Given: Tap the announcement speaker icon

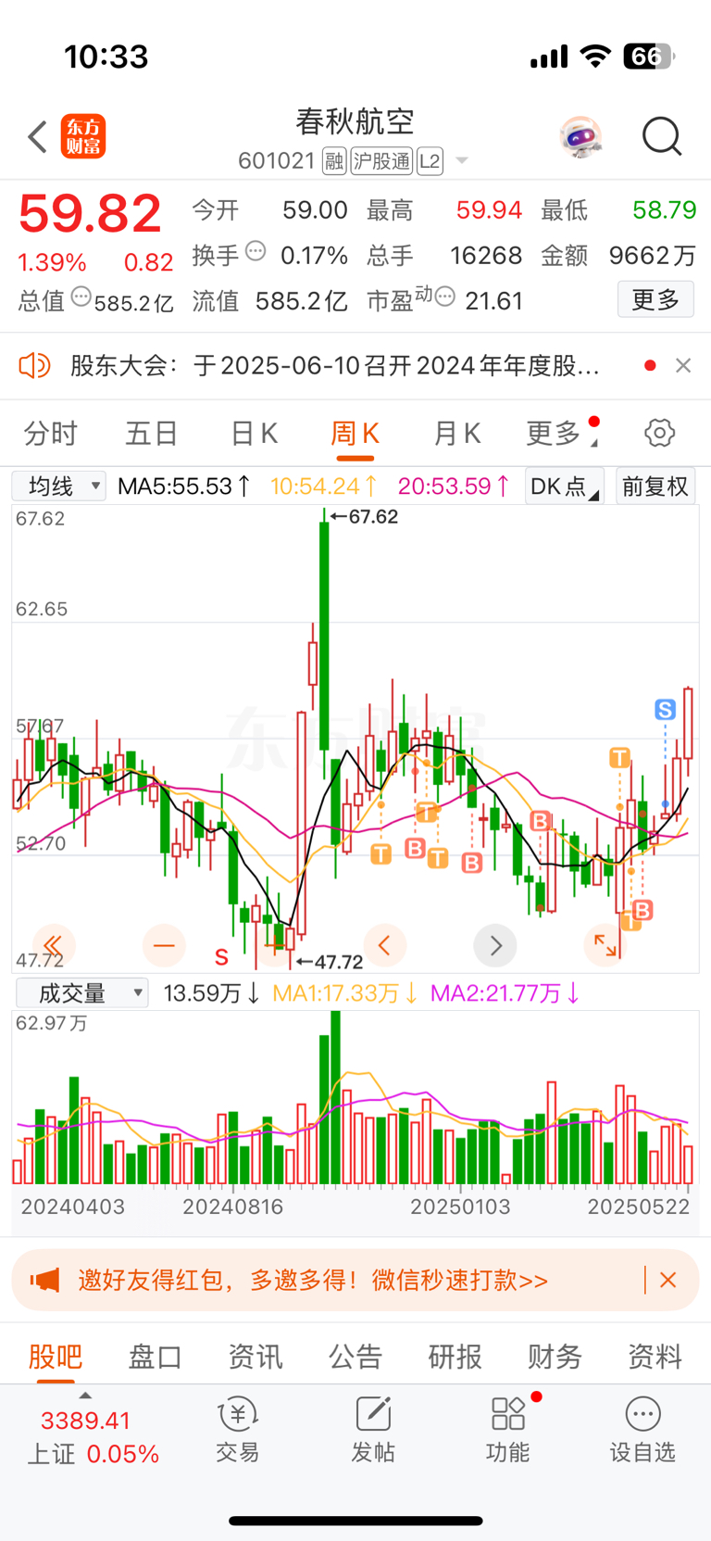Looking at the screenshot, I should [34, 365].
